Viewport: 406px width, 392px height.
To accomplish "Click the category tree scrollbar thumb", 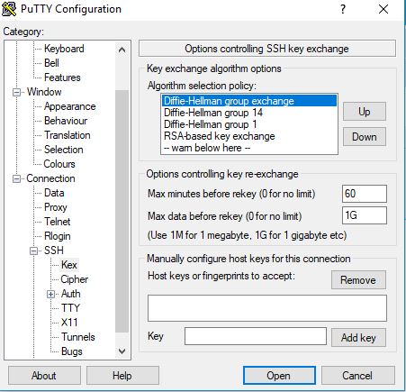I will [x=122, y=211].
